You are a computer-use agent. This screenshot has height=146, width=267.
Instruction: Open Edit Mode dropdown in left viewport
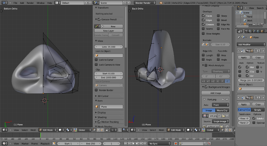tap(47, 130)
